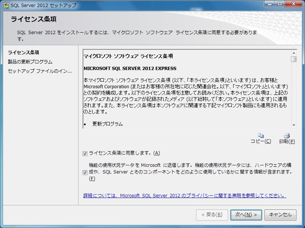The width and height of the screenshot is (305, 228).
Task: Open the Microsoft SQL Server 2012 privacy statement link
Action: coord(184,195)
